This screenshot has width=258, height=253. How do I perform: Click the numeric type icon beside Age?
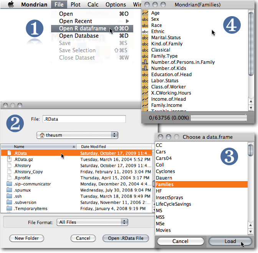[x=145, y=13]
